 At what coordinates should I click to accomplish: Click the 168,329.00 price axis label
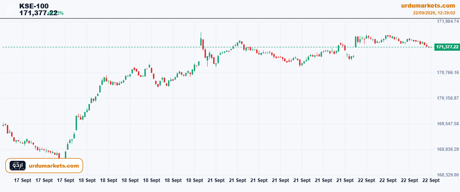[448, 175]
